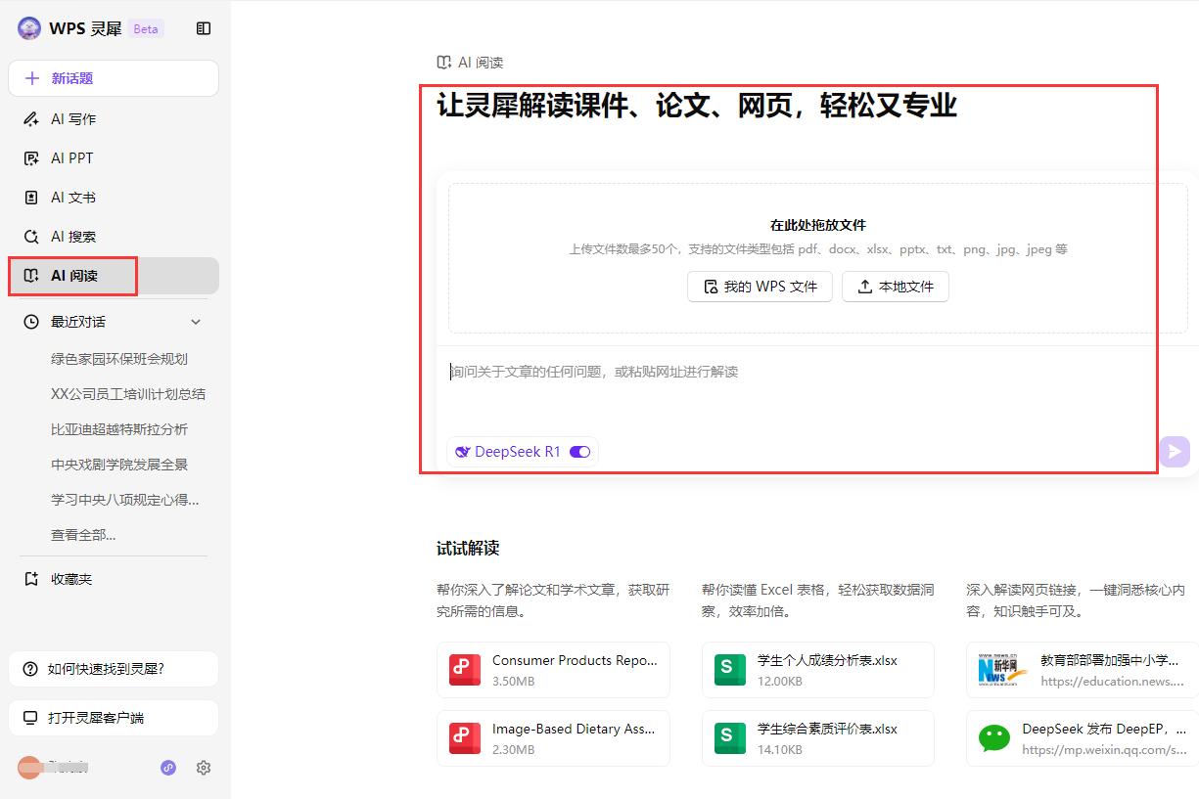Open 如何快速找到灵犀? help
The width and height of the screenshot is (1199, 799).
click(114, 669)
